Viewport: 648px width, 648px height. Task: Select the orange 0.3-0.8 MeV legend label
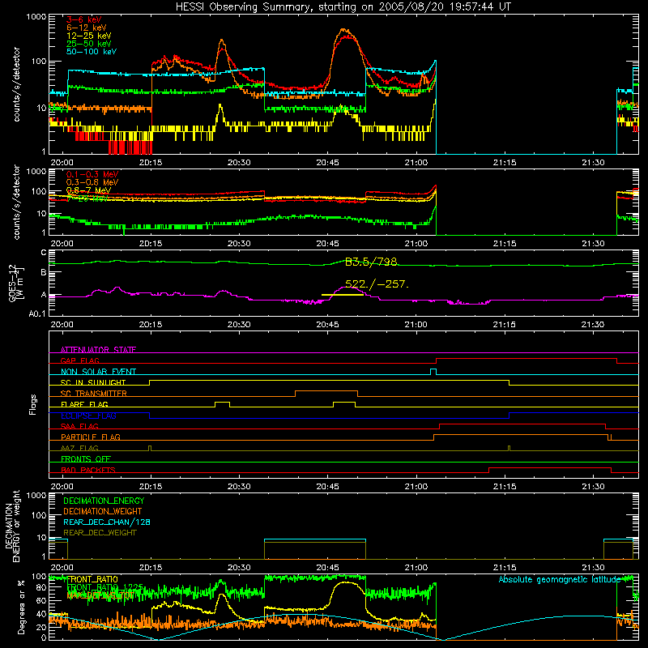[92, 182]
